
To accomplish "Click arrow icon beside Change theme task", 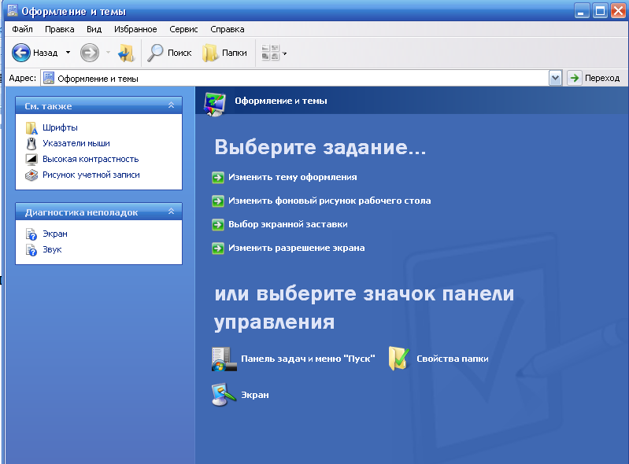I will click(218, 177).
